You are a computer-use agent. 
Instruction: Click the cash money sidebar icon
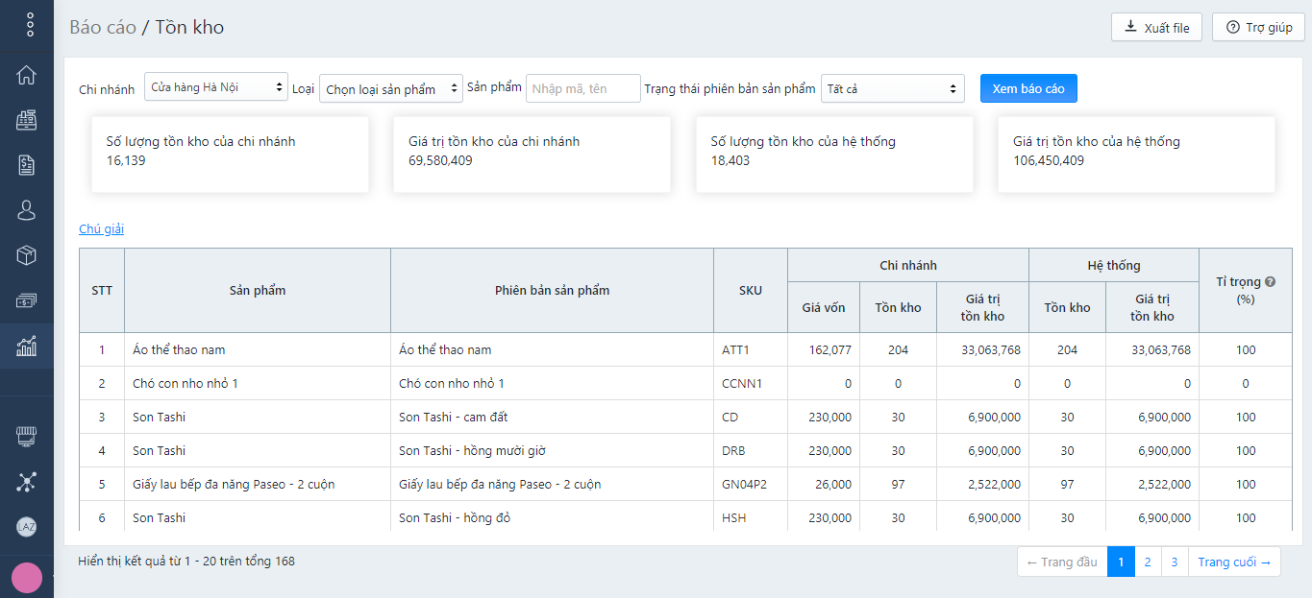(x=27, y=300)
